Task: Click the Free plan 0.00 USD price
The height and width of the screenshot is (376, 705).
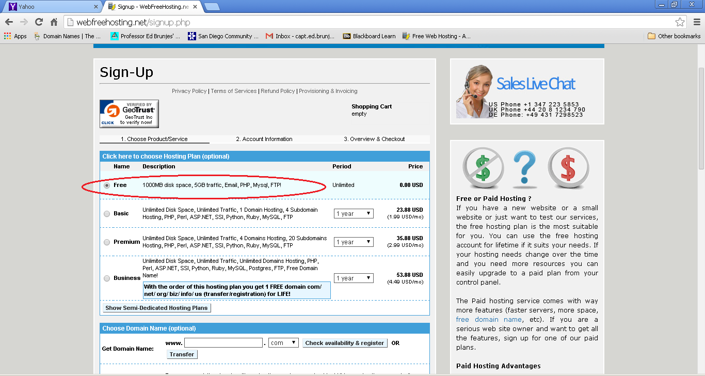Action: tap(411, 185)
